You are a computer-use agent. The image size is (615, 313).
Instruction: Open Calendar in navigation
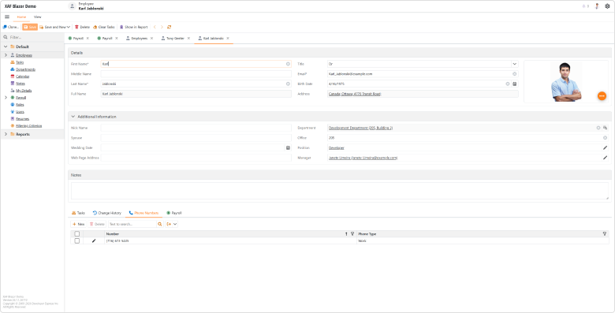click(x=22, y=76)
